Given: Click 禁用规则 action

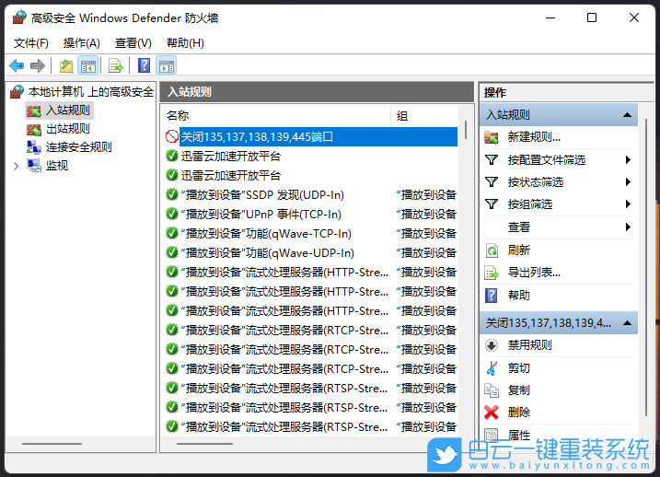Looking at the screenshot, I should [x=529, y=345].
